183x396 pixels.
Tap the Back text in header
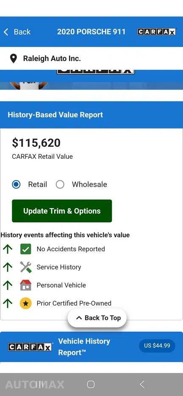(22, 32)
